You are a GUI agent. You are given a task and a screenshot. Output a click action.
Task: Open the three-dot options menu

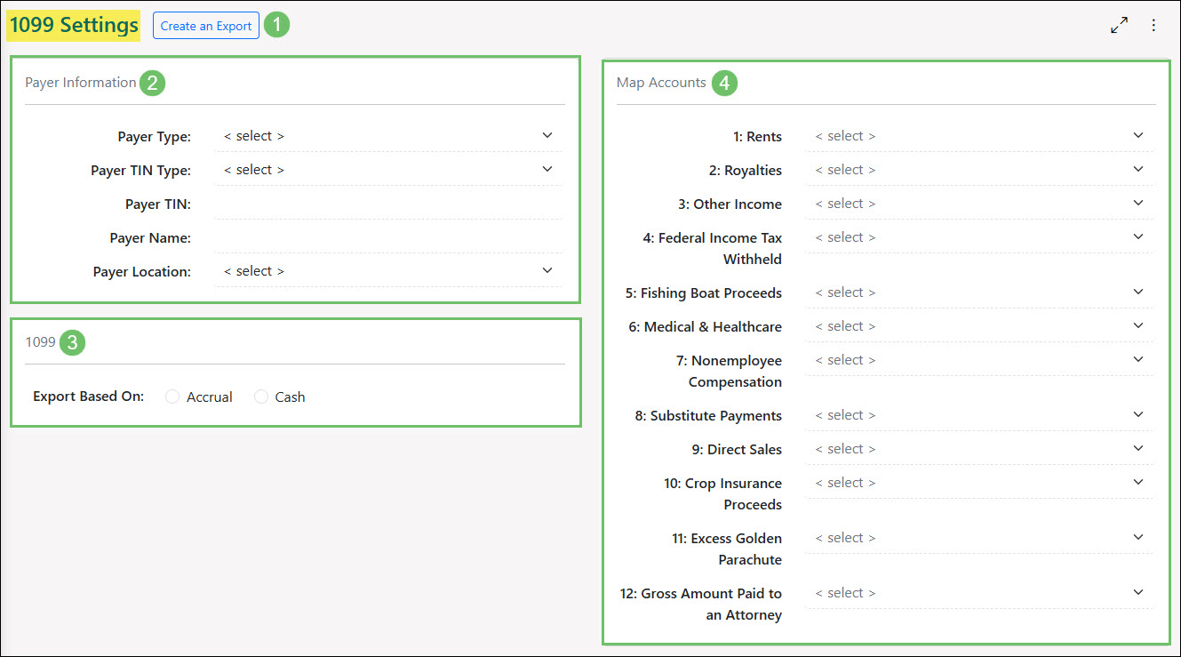tap(1153, 25)
